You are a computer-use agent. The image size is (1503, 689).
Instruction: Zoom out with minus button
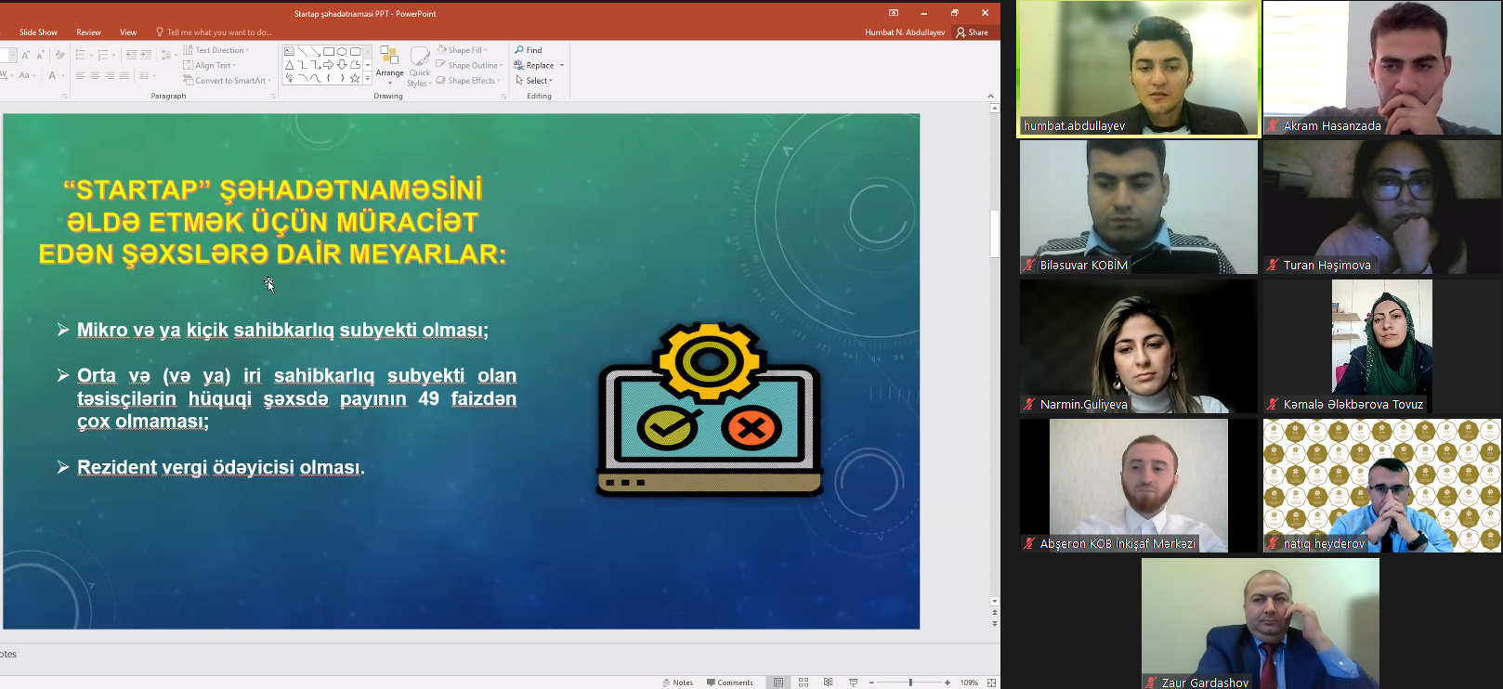(871, 682)
